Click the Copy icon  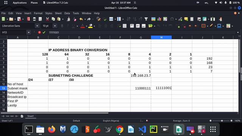point(53,19)
